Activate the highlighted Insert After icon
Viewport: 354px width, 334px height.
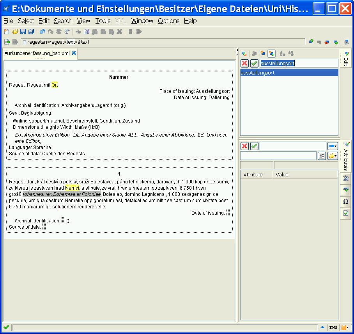coord(271,53)
